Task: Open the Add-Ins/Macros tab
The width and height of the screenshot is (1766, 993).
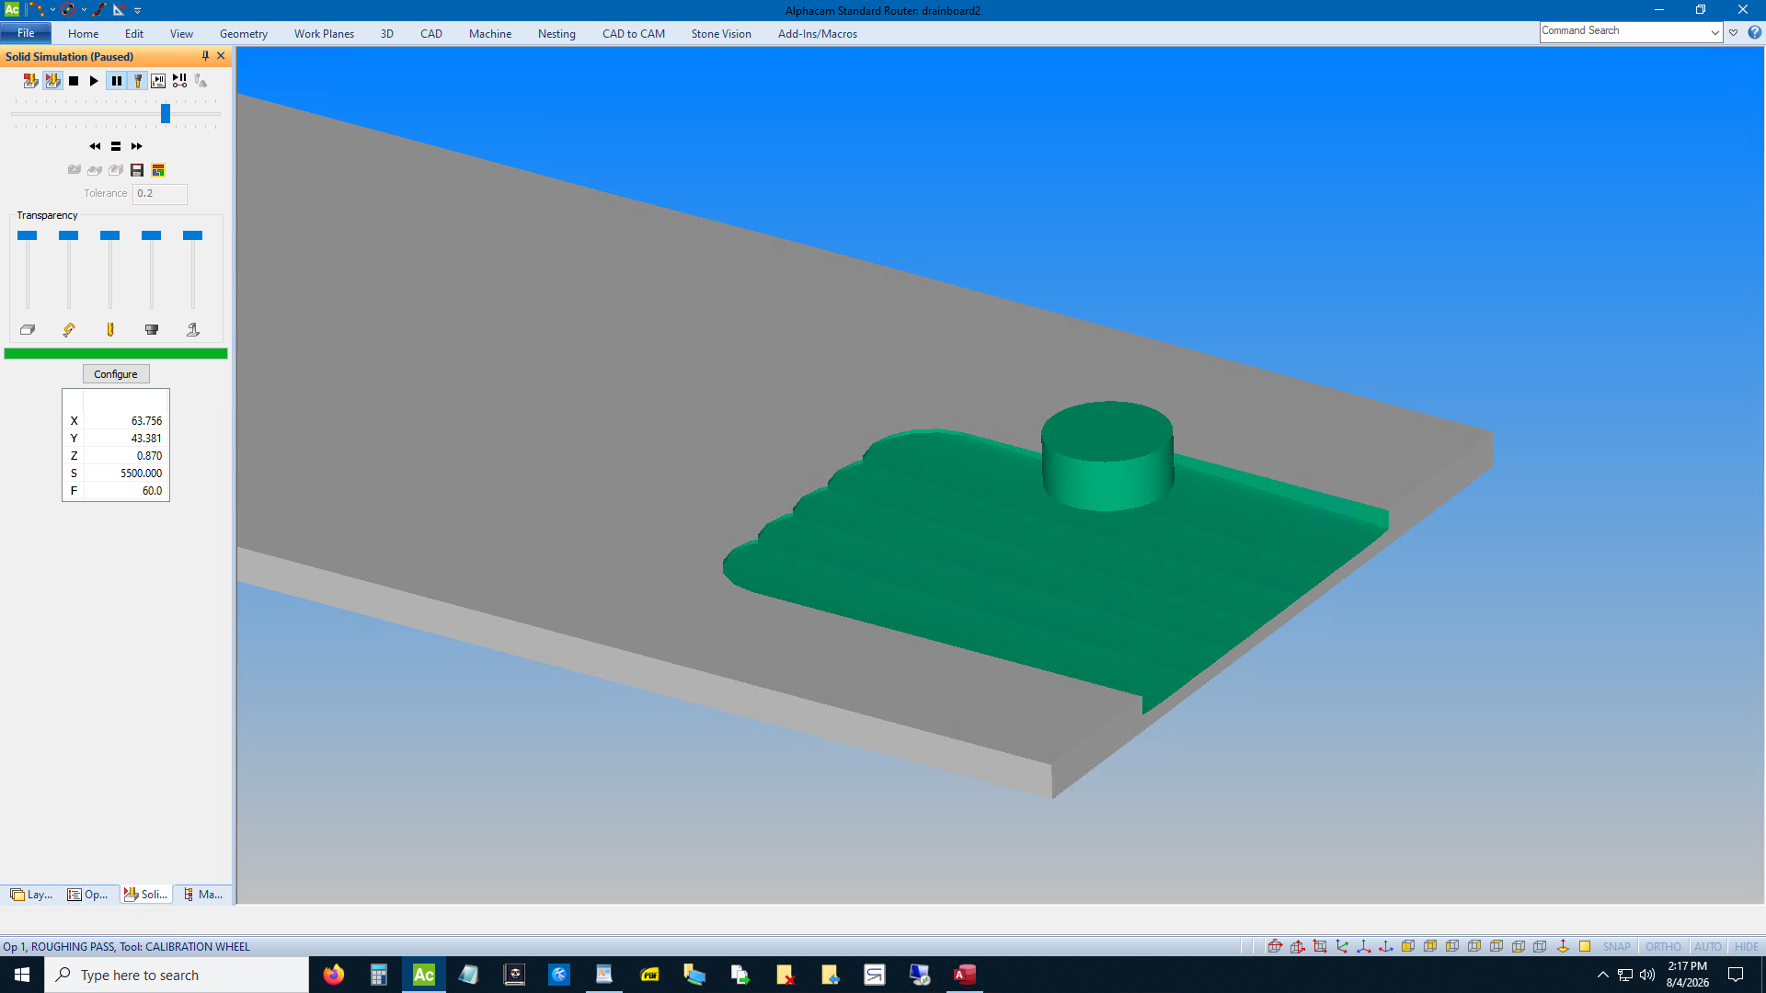Action: (x=818, y=34)
